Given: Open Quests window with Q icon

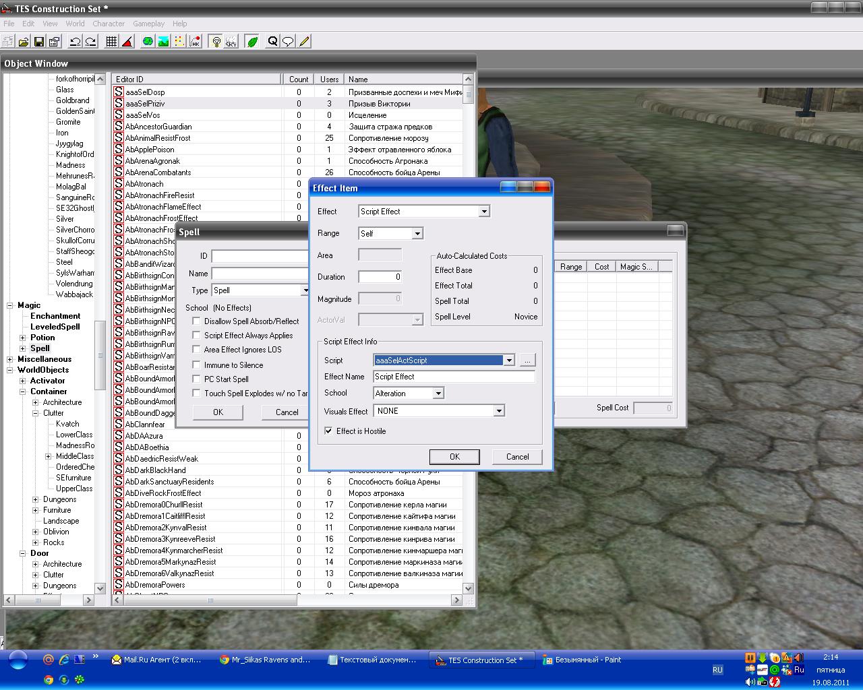Looking at the screenshot, I should click(x=272, y=41).
